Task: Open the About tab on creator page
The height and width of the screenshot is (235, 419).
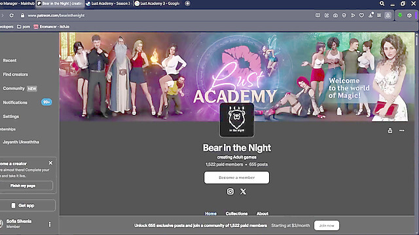Action: click(263, 213)
